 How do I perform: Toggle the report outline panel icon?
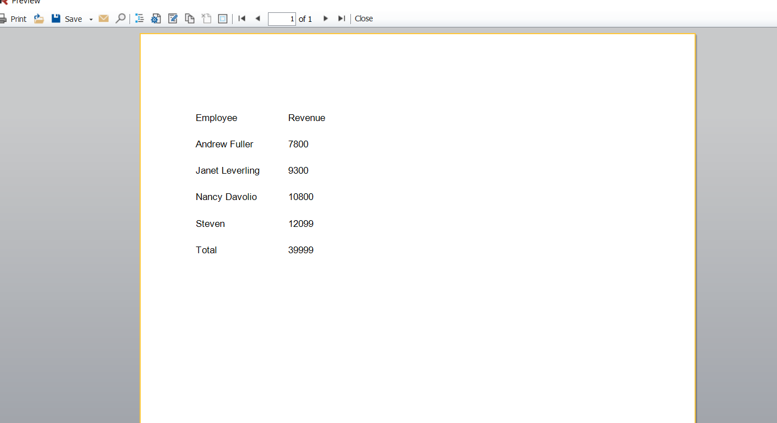pyautogui.click(x=140, y=18)
